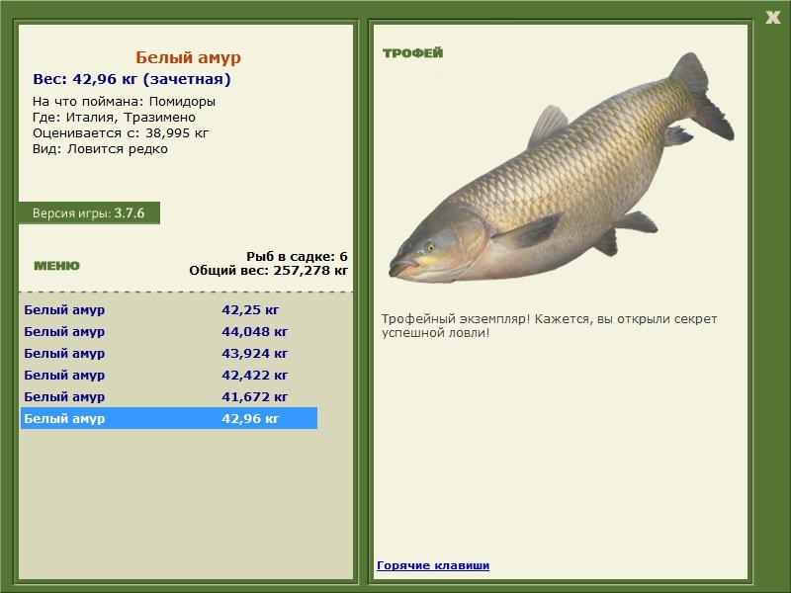Click the Где: Италия, Тразимено line
Viewport: 791px width, 593px height.
[114, 117]
